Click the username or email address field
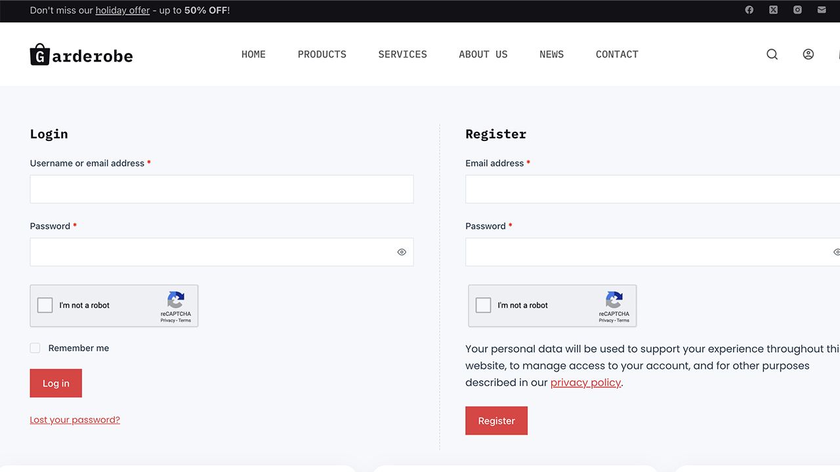 (221, 189)
